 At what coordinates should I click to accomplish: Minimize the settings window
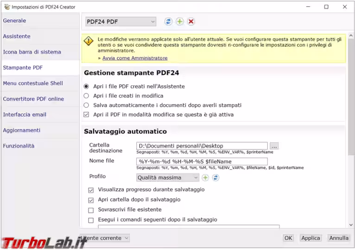(308, 7)
